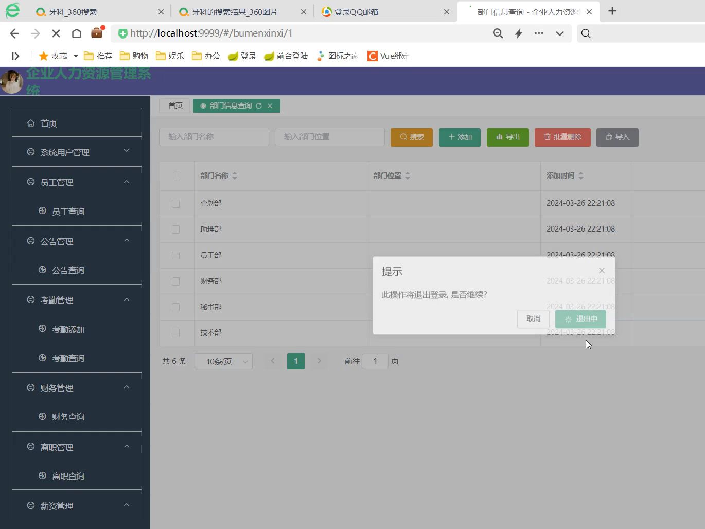Screen dimensions: 705x529
Task: Open the 推荐 bookmark folder
Action: pos(98,56)
